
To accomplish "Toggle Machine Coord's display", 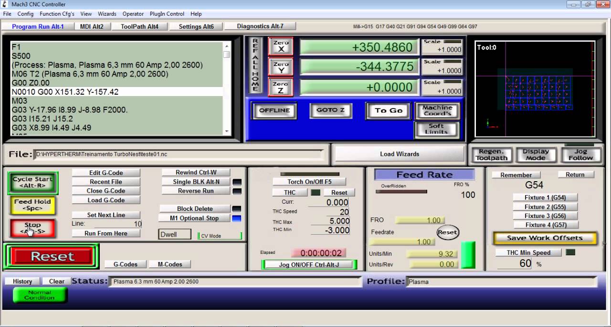I will [437, 111].
